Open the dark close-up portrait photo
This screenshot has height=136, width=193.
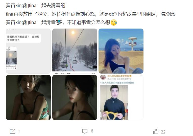75,97
